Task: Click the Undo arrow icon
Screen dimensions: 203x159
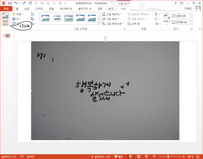Action: (x=16, y=3)
